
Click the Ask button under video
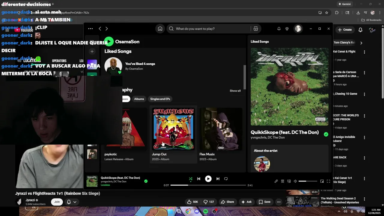[246, 202]
